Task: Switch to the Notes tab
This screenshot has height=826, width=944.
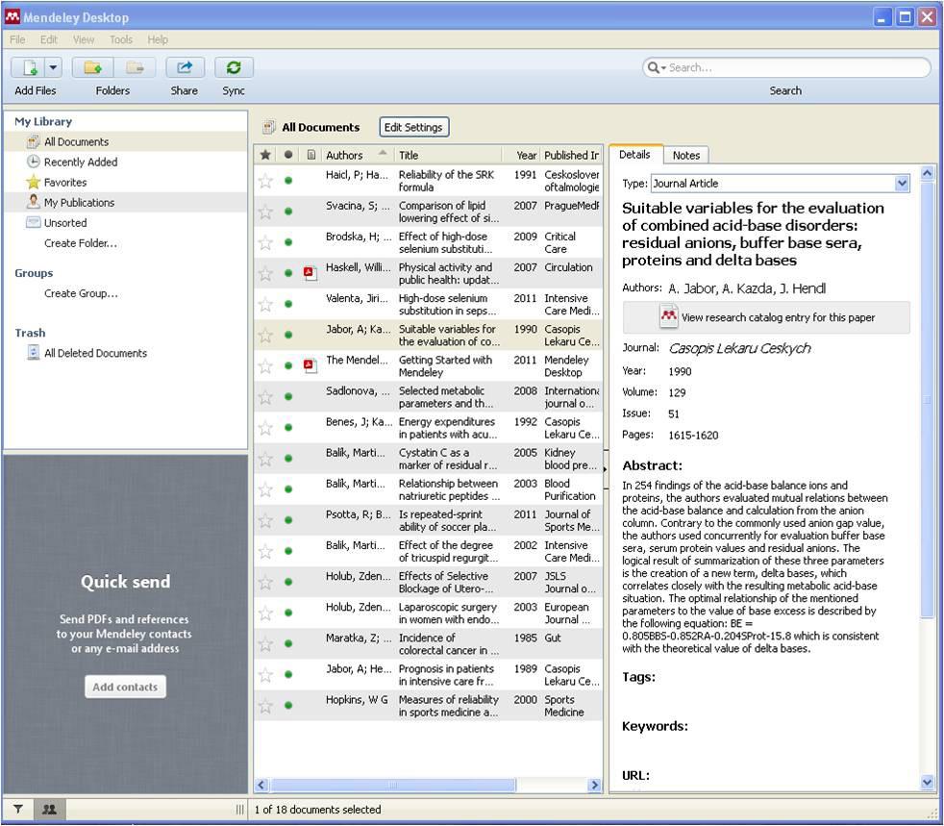Action: [x=685, y=156]
